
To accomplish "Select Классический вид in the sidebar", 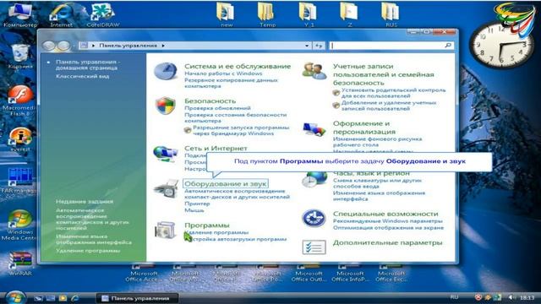I will (83, 76).
